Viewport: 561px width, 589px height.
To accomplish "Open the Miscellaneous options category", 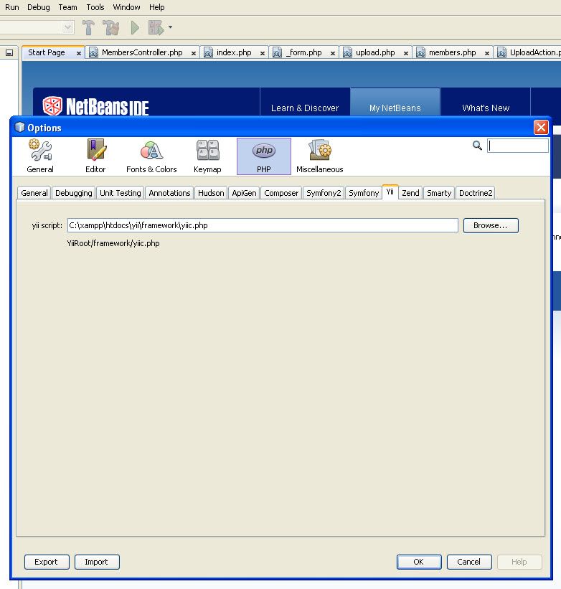I will tap(319, 156).
